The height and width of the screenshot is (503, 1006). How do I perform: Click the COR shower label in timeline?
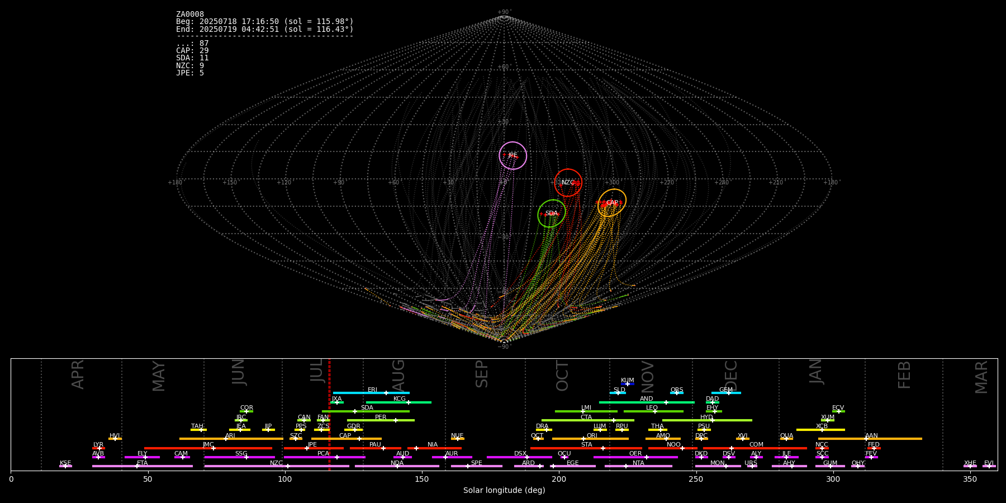(x=246, y=408)
